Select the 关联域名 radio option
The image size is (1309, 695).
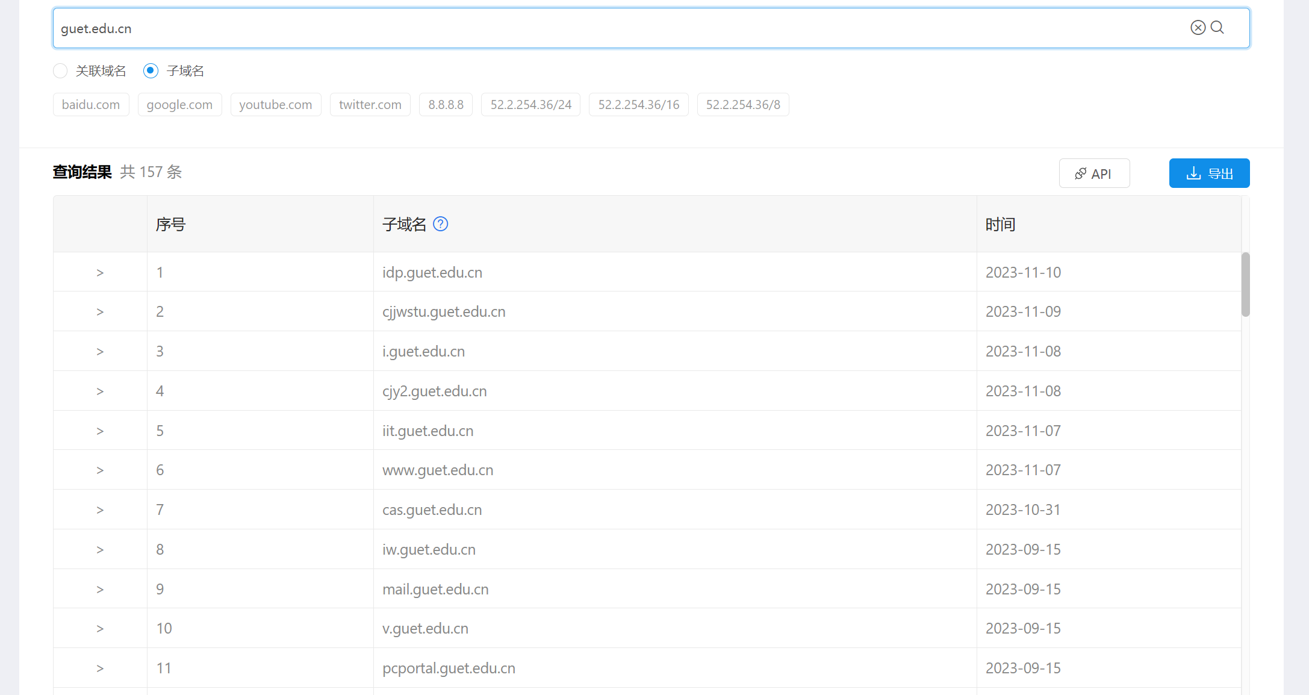tap(60, 71)
